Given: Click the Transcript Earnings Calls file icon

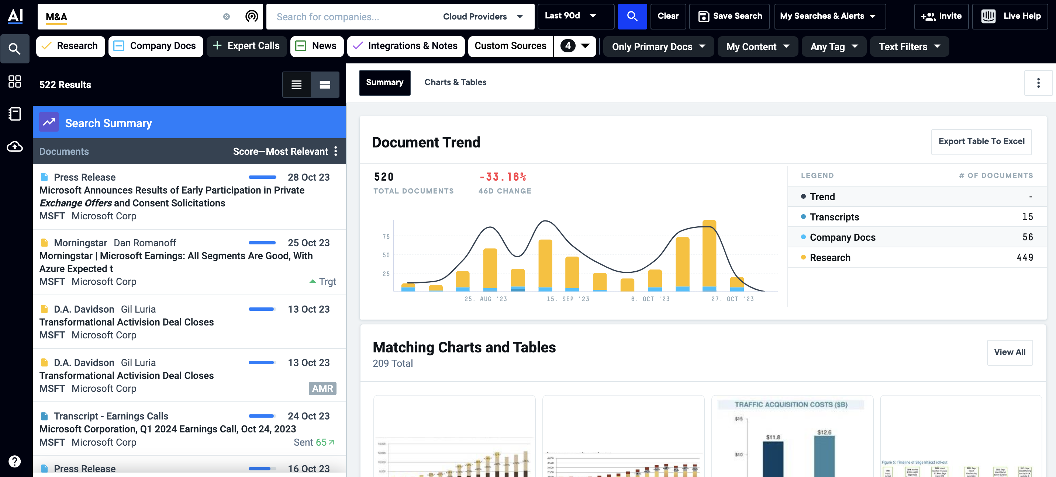Looking at the screenshot, I should [x=44, y=416].
